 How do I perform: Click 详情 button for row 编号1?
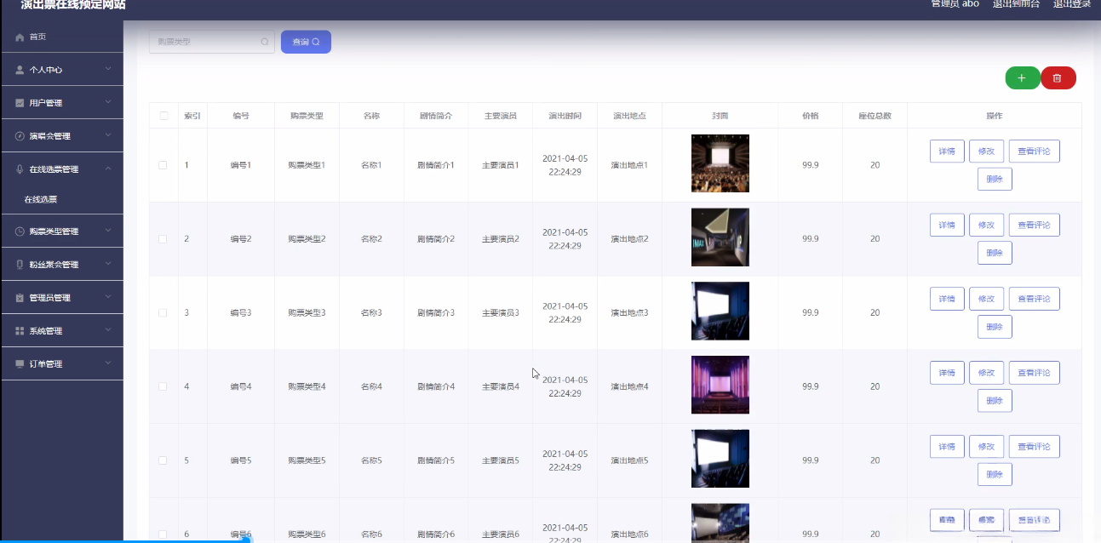coord(947,151)
